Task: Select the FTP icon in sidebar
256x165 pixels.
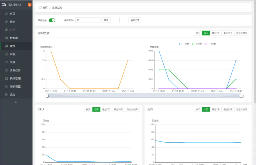Action: 6,30
